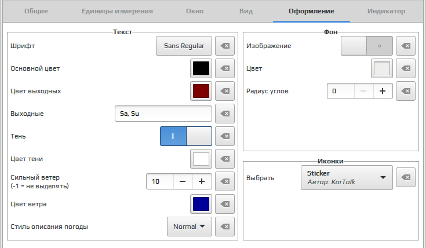Click the Сильный ветер value field showing 10
The image size is (426, 248).
tap(160, 181)
